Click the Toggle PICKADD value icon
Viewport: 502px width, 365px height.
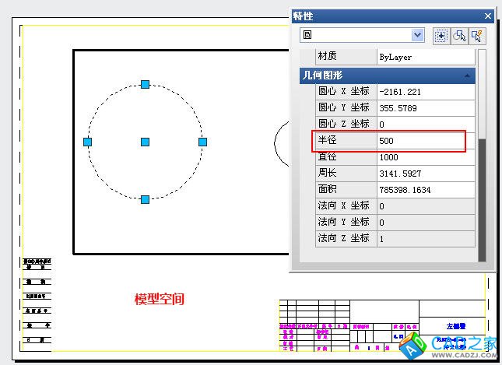point(441,36)
